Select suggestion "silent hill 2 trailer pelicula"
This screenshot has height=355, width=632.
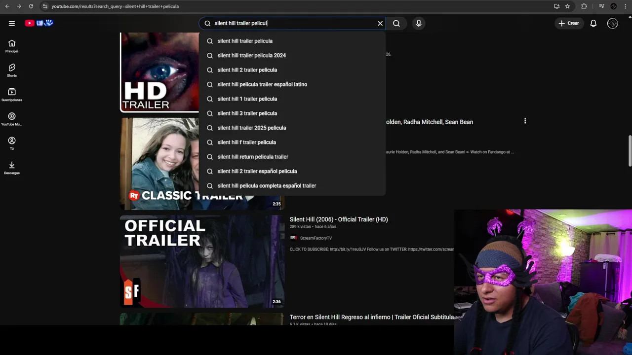tap(292, 70)
